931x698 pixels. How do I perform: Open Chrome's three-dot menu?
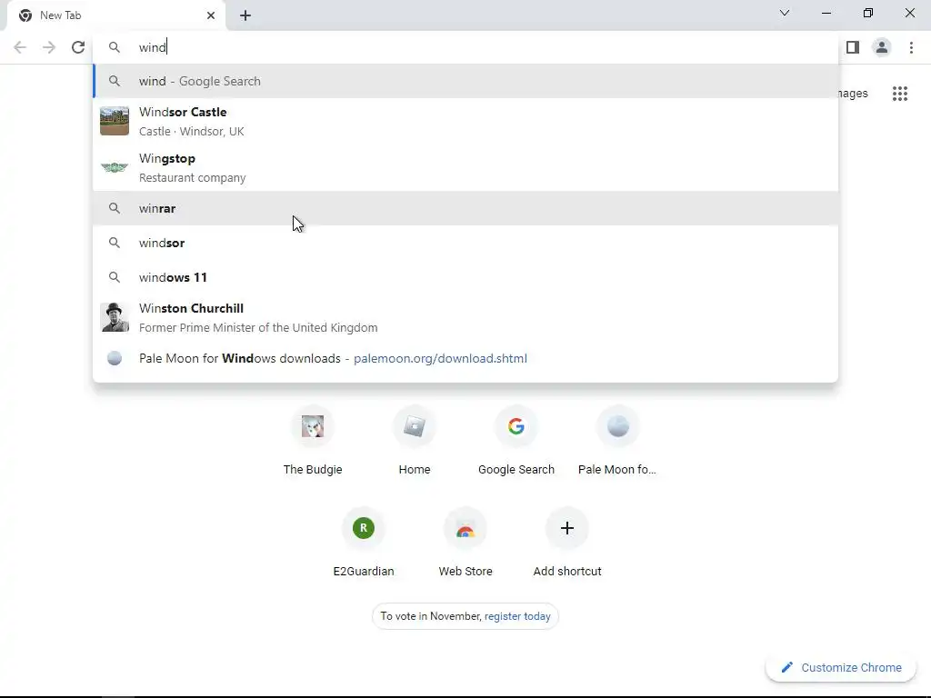[911, 47]
